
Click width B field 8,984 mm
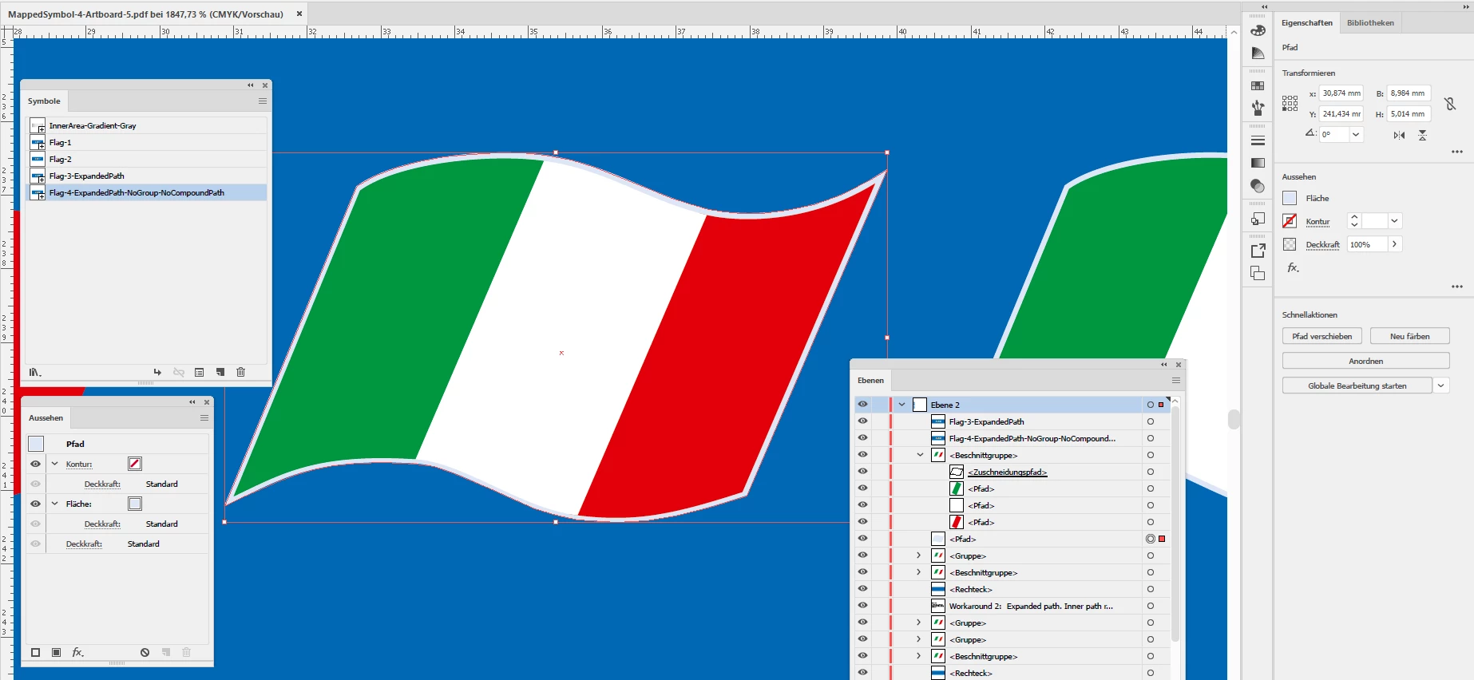[1409, 93]
